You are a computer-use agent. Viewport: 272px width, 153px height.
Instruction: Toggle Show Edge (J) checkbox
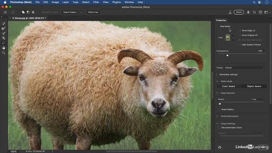[x=240, y=31]
